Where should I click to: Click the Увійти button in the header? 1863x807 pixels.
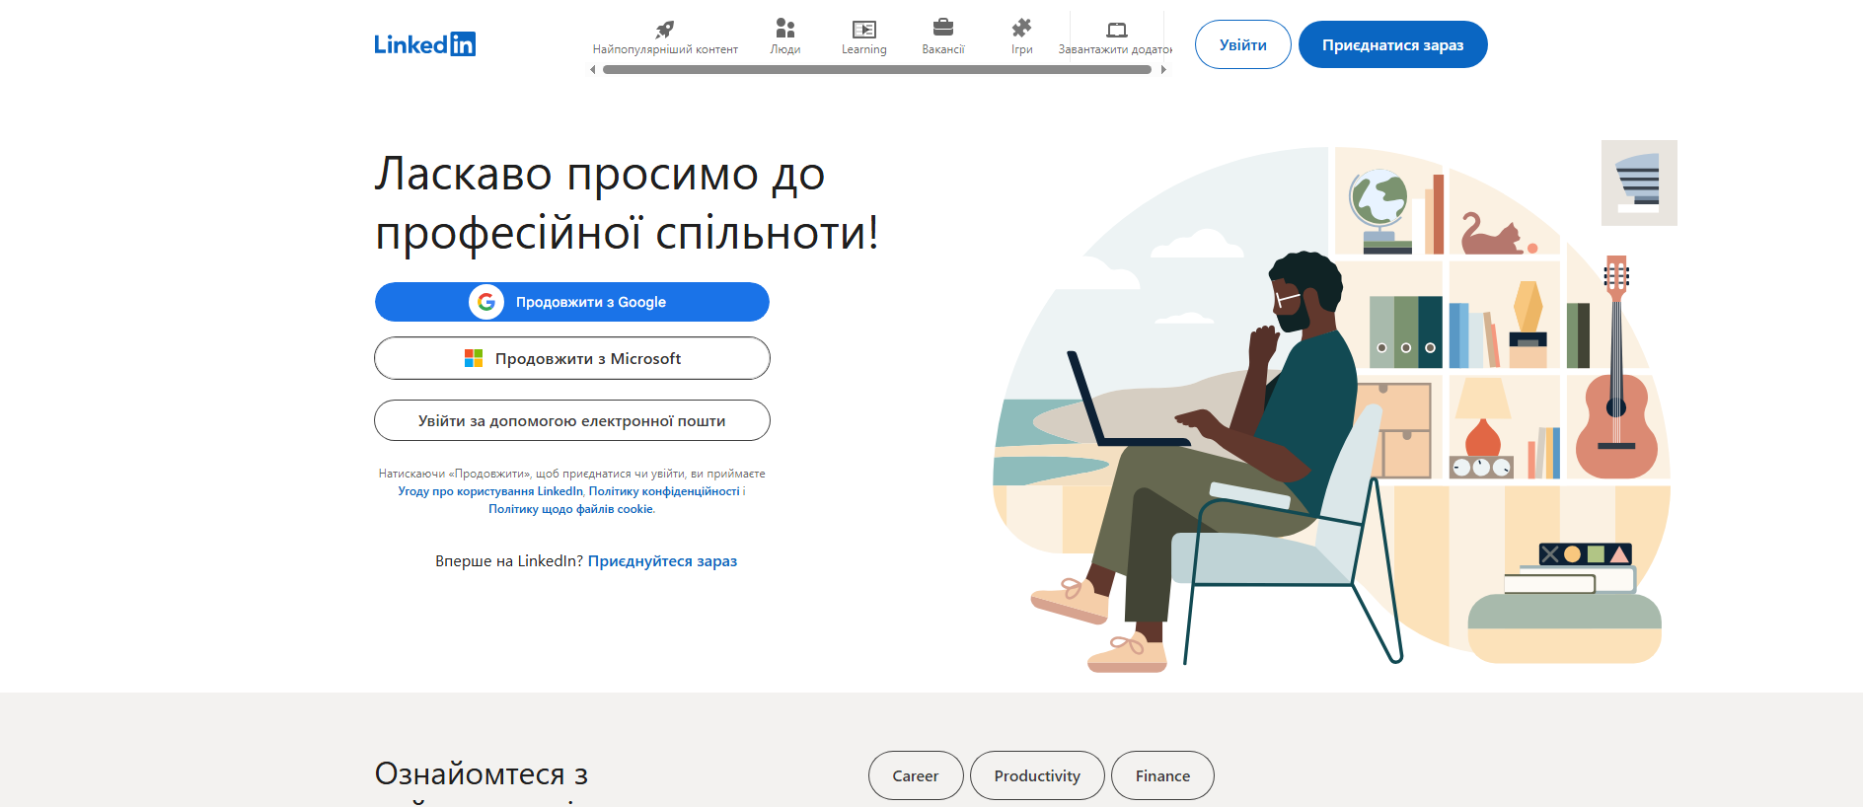coord(1243,44)
